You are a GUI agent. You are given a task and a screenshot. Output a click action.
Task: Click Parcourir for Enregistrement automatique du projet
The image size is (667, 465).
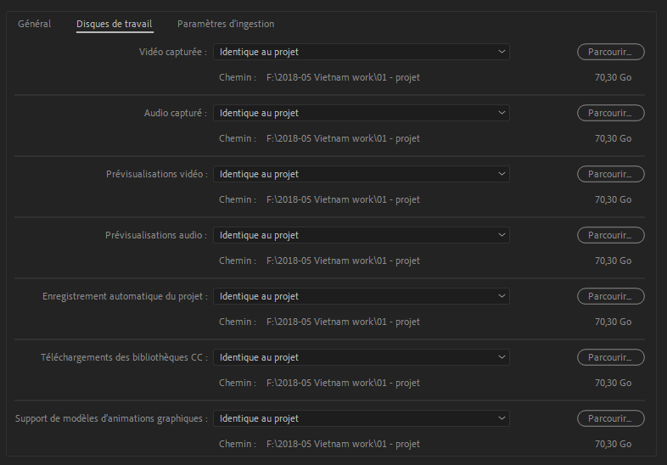(x=610, y=296)
